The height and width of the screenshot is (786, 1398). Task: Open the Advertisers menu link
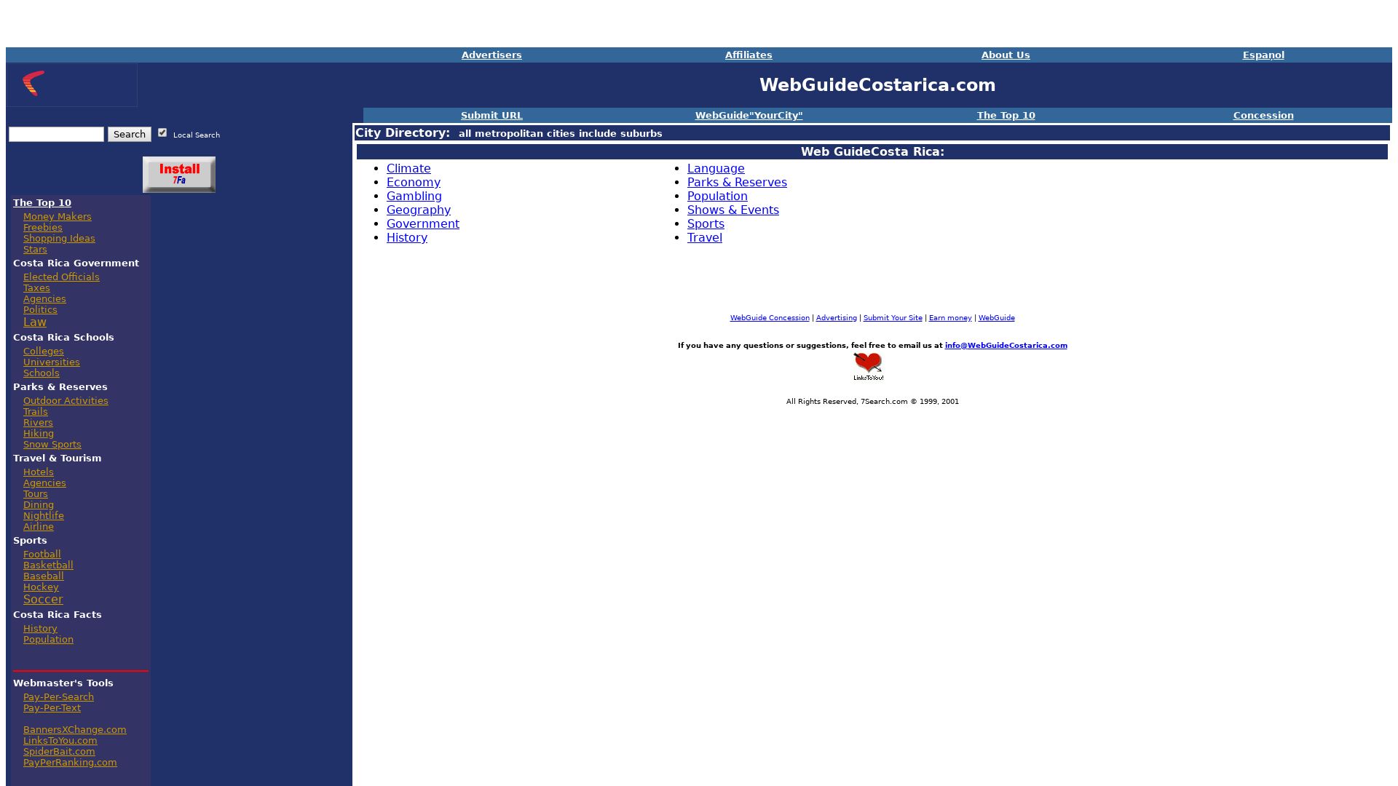491,55
